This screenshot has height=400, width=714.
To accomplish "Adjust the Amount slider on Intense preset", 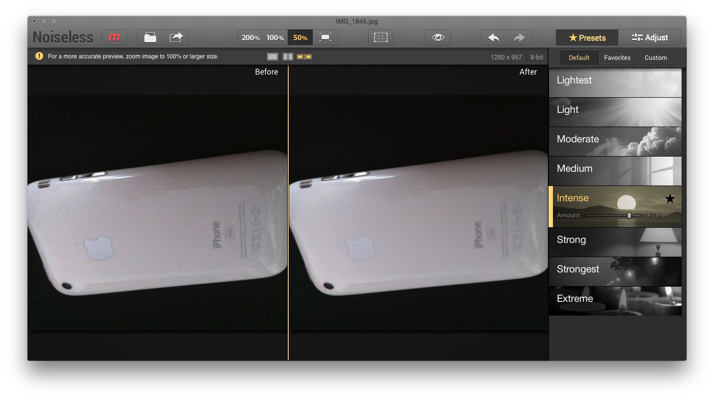I will point(629,215).
